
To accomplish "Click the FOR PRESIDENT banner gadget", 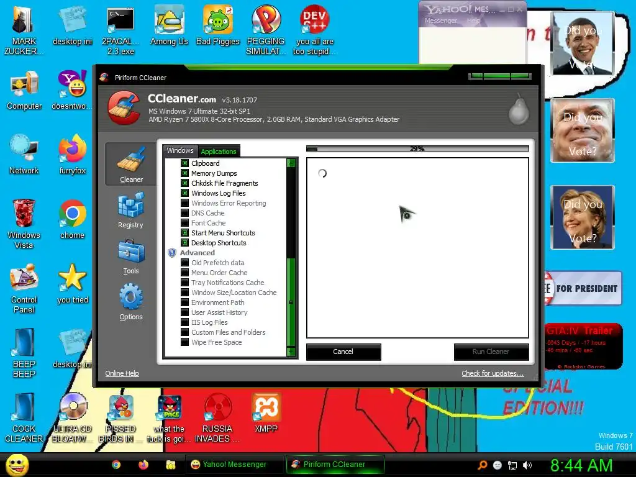I will click(582, 288).
